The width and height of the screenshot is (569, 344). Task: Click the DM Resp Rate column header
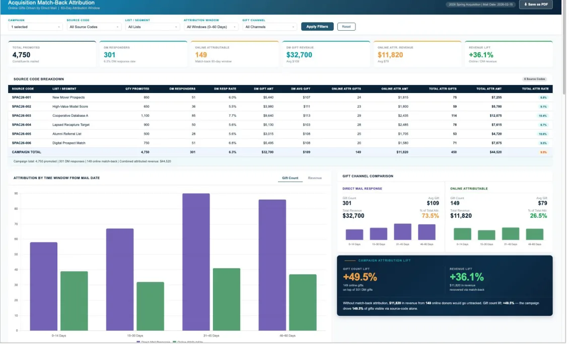[x=225, y=89]
